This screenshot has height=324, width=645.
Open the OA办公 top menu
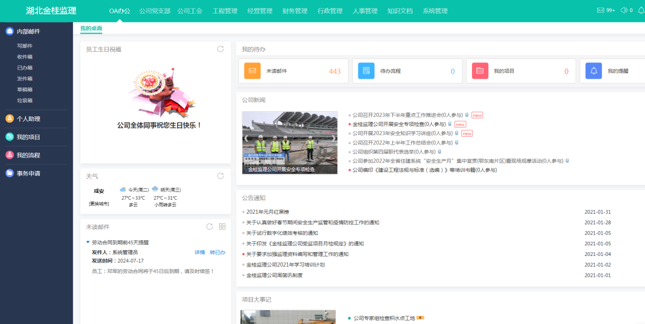point(120,11)
